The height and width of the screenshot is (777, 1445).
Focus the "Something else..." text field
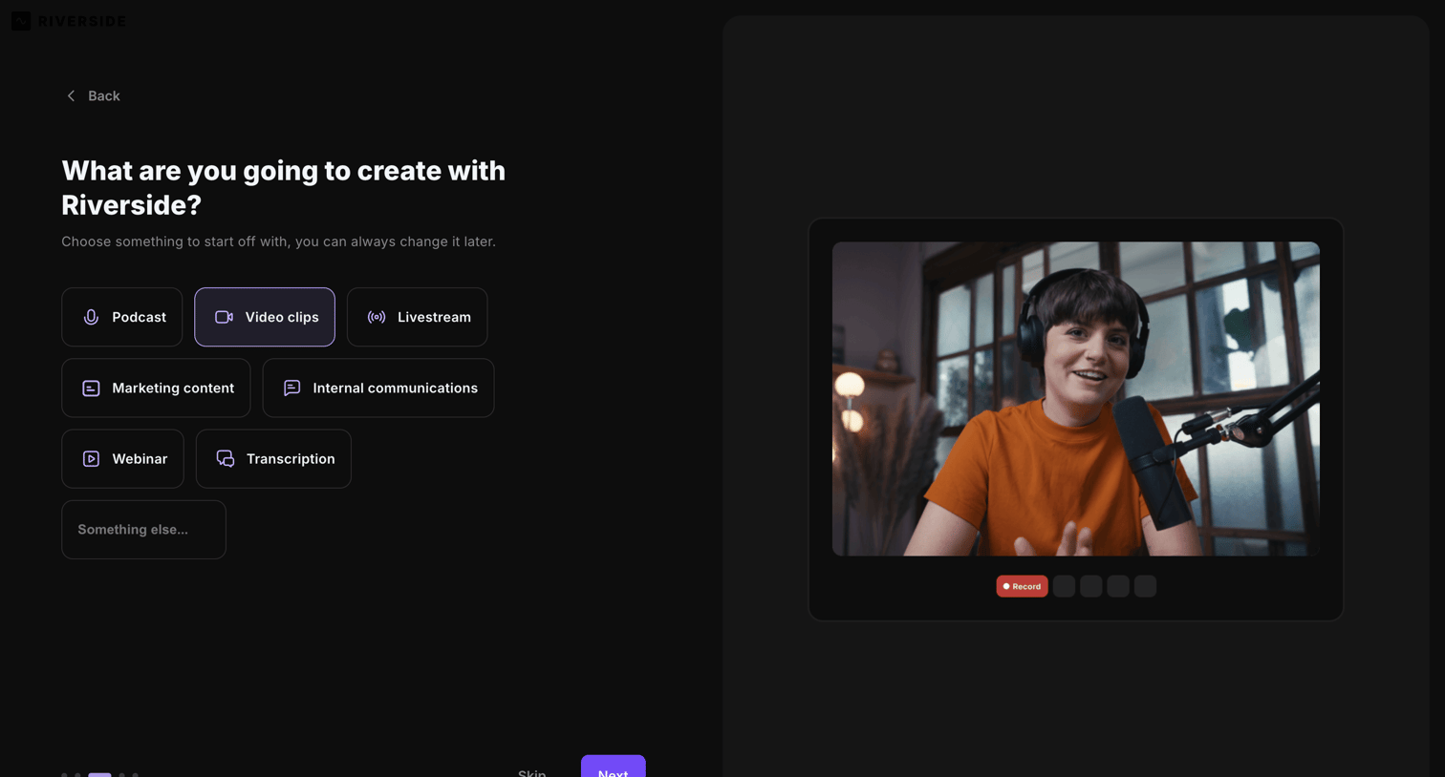click(143, 530)
